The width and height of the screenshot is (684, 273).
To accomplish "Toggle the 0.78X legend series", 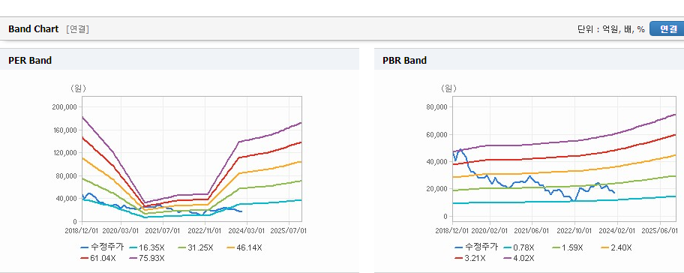I will click(x=518, y=247).
